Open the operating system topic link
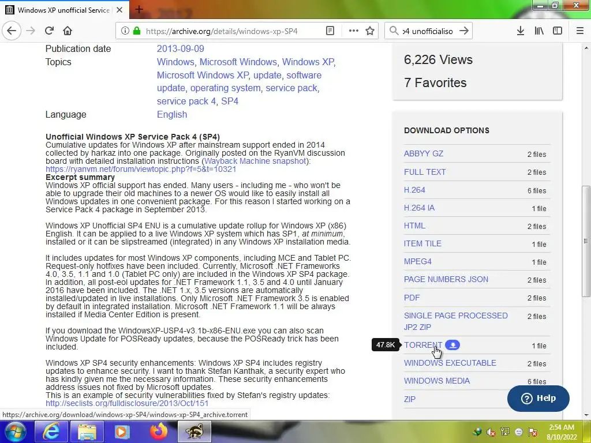The width and height of the screenshot is (591, 443). pos(226,88)
